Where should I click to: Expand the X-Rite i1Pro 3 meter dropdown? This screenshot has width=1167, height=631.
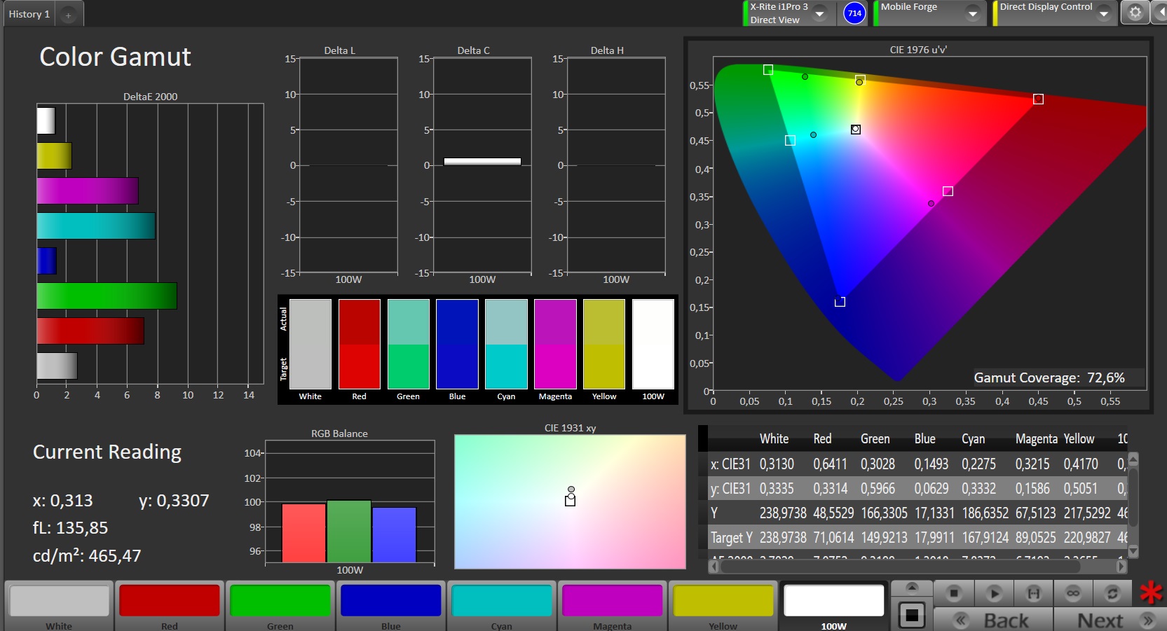[819, 13]
